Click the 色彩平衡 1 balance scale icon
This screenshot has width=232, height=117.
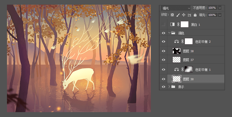(177, 69)
